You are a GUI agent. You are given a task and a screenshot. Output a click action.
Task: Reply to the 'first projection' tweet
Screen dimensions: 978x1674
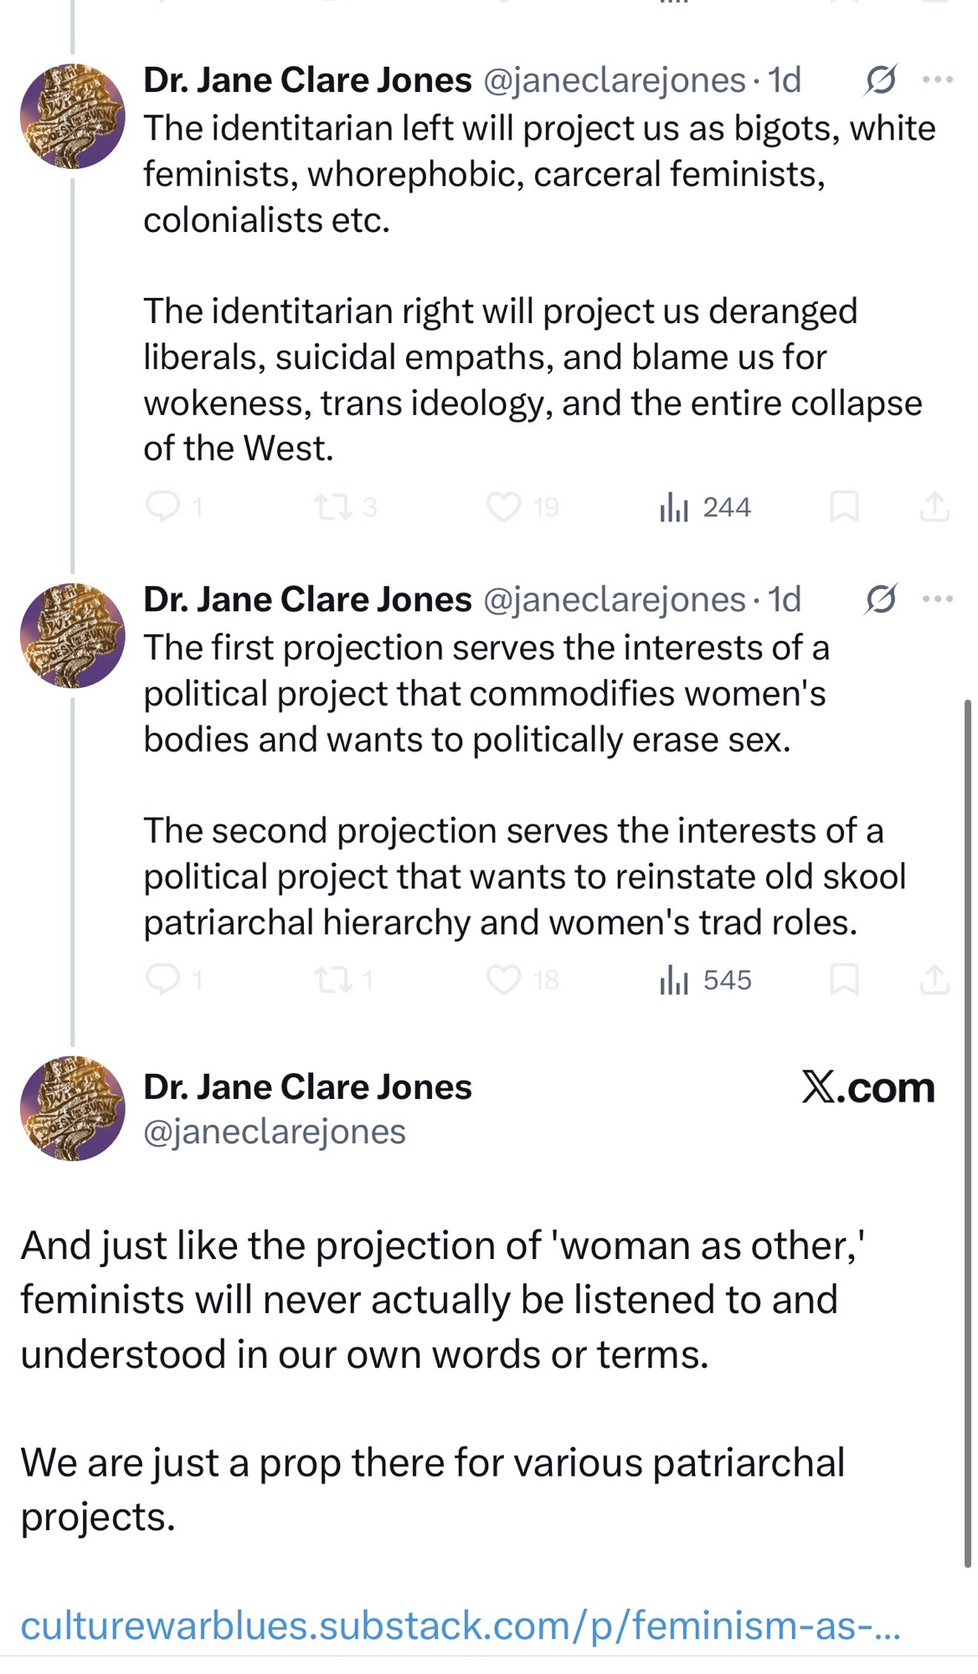163,978
